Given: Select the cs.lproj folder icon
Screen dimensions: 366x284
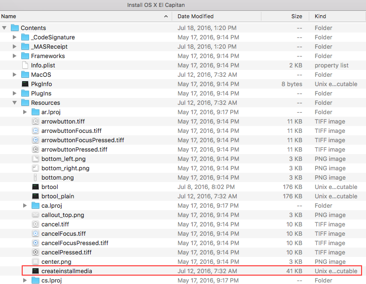Looking at the screenshot, I should pyautogui.click(x=35, y=280).
